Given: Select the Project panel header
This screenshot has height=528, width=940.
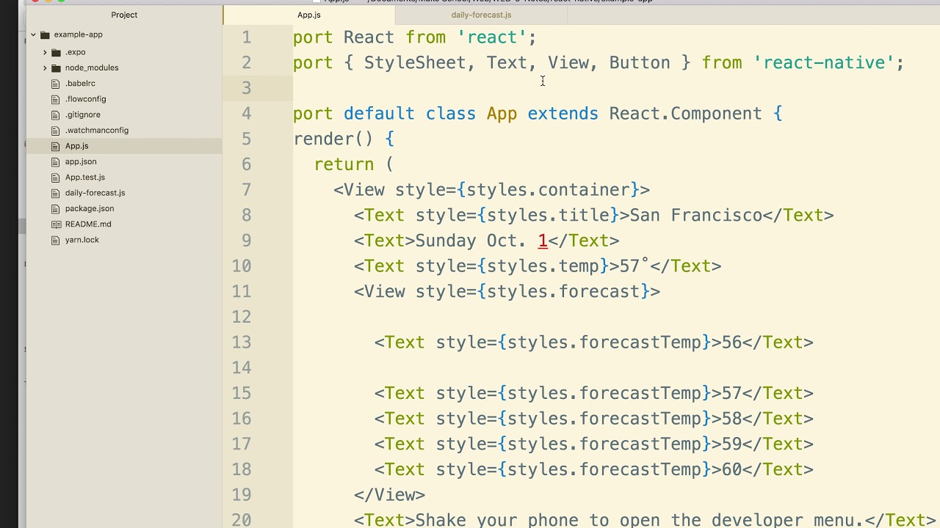Looking at the screenshot, I should coord(124,15).
